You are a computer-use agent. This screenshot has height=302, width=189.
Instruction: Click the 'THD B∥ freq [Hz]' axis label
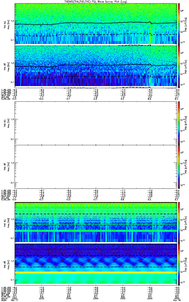[7, 167]
